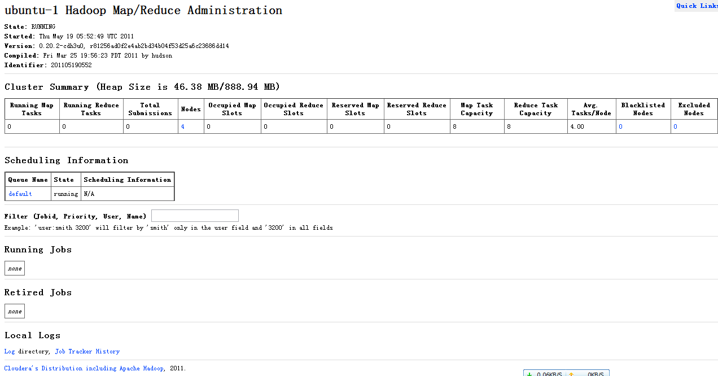Click the network speed monitor widget

566,373
